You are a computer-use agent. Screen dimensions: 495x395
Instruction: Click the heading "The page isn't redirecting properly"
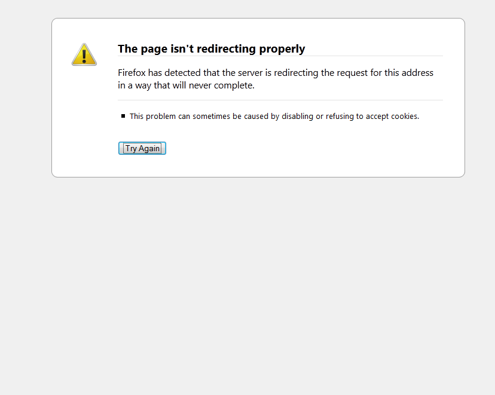[211, 49]
